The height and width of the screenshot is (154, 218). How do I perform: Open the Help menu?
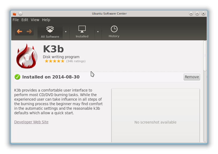tap(46, 20)
